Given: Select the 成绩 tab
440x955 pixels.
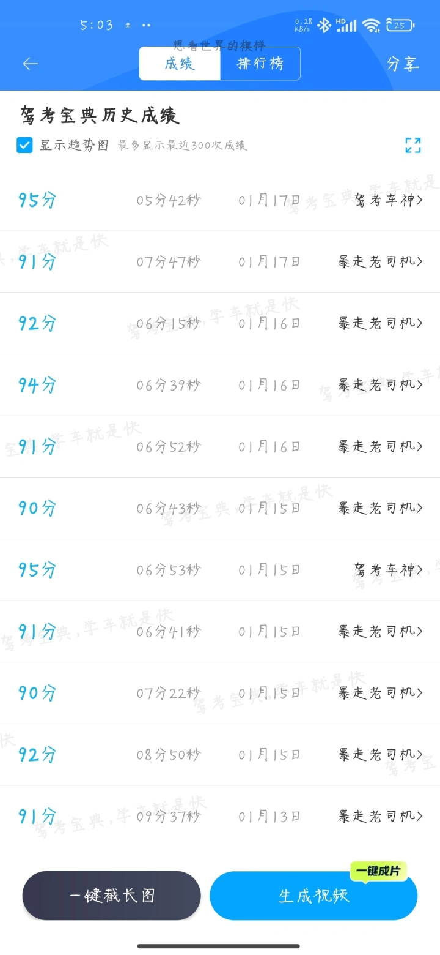Looking at the screenshot, I should (x=180, y=64).
